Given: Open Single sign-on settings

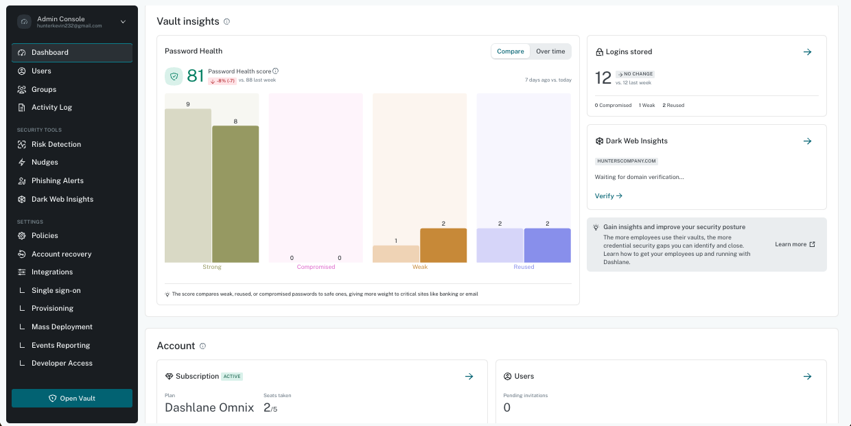Looking at the screenshot, I should 72,290.
